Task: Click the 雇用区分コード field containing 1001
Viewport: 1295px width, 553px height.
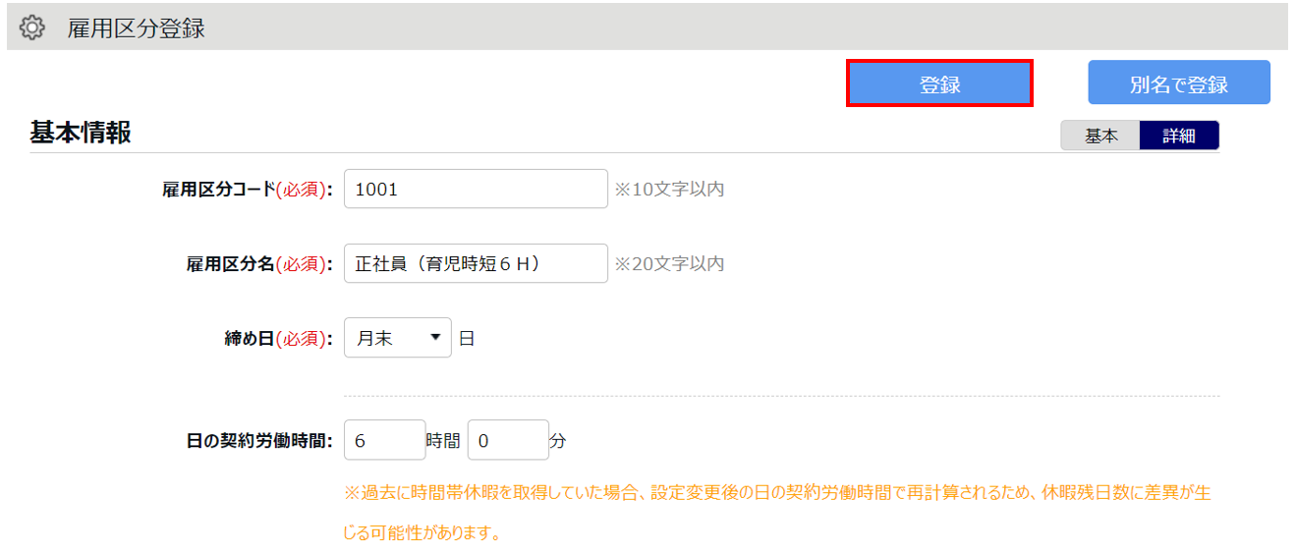Action: pos(476,189)
